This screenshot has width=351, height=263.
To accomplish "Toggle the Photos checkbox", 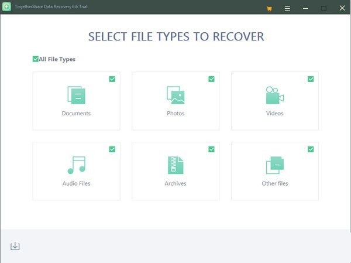I will tap(211, 79).
